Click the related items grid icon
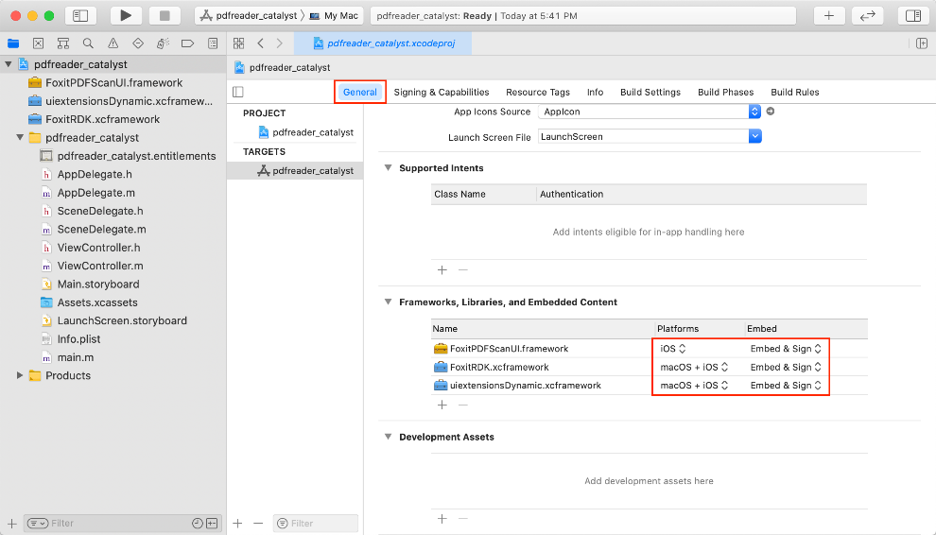Screen dimensions: 936x535 click(239, 43)
